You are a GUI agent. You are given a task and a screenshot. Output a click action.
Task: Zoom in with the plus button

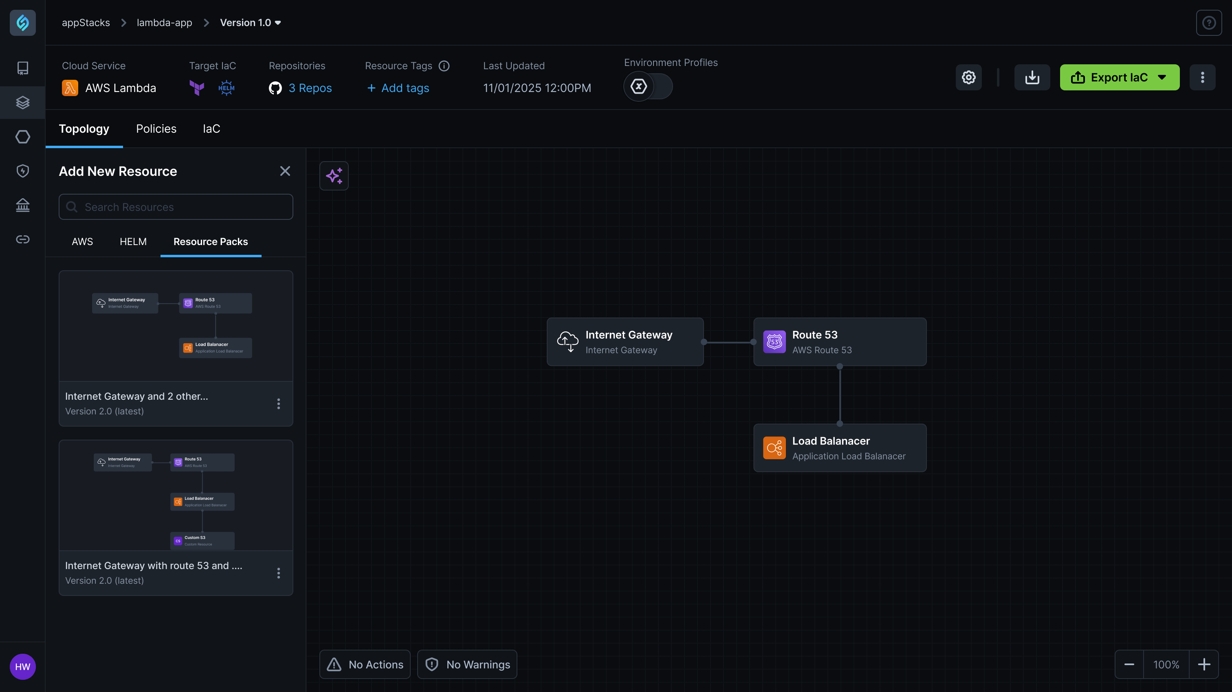click(1204, 664)
